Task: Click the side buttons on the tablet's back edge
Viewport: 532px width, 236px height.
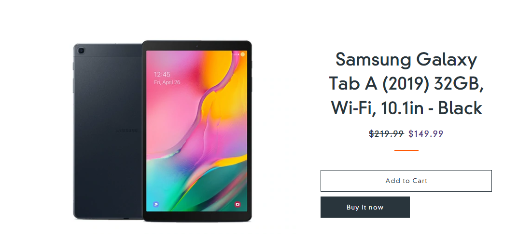Action: (x=73, y=78)
